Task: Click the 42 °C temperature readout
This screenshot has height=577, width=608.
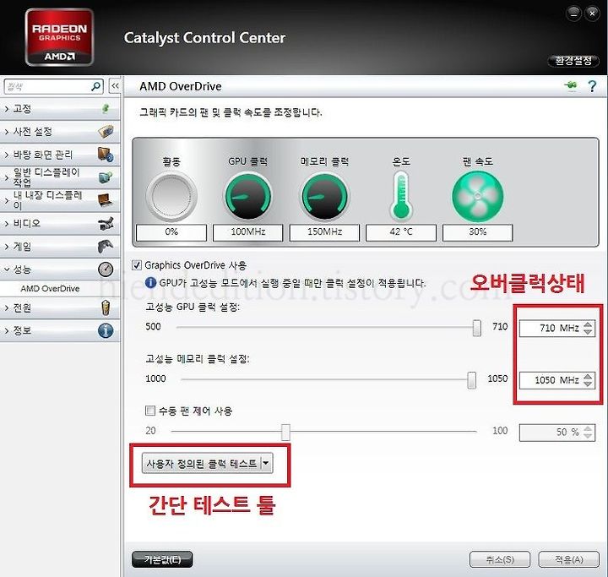Action: tap(401, 232)
